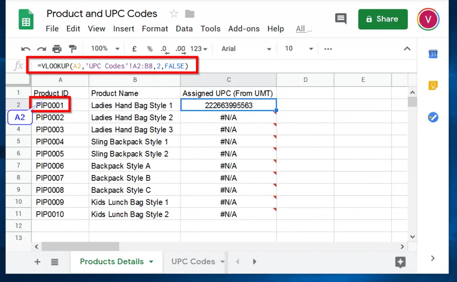Open the Insert menu
The width and height of the screenshot is (457, 282).
124,29
